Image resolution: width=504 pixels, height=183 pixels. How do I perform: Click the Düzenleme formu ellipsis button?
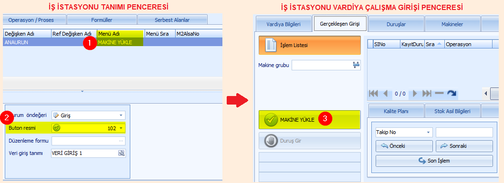coord(121,141)
